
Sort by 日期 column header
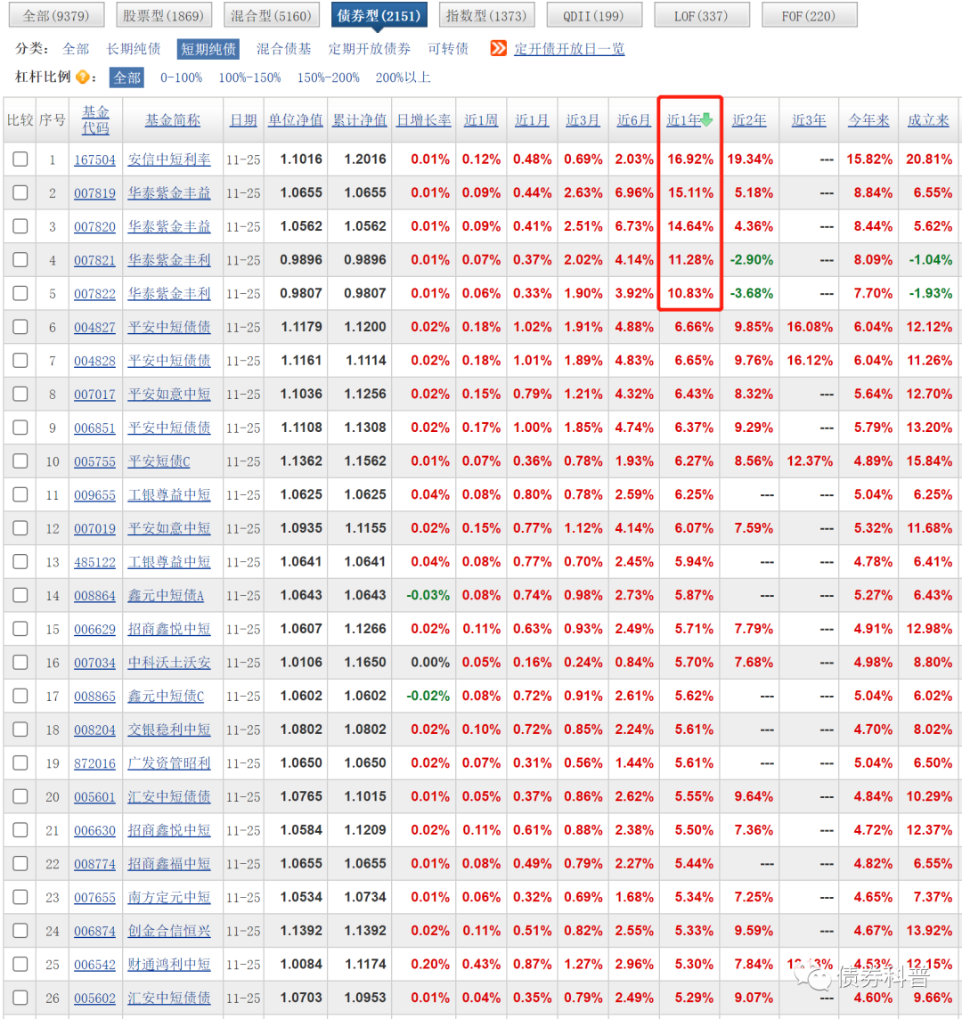(x=243, y=120)
